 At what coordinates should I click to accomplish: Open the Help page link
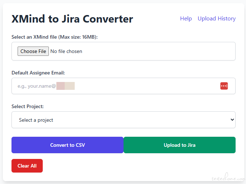186,19
